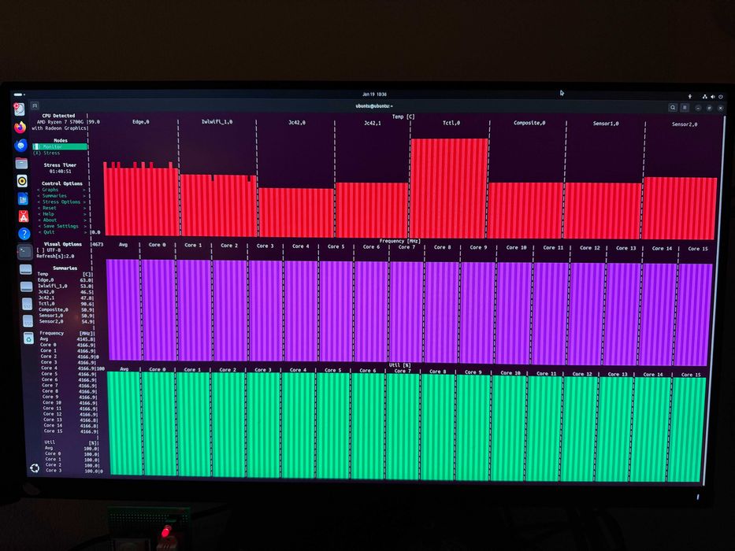The image size is (735, 551).
Task: Click the Frequency Avg value 4145.8
Action: (x=86, y=339)
